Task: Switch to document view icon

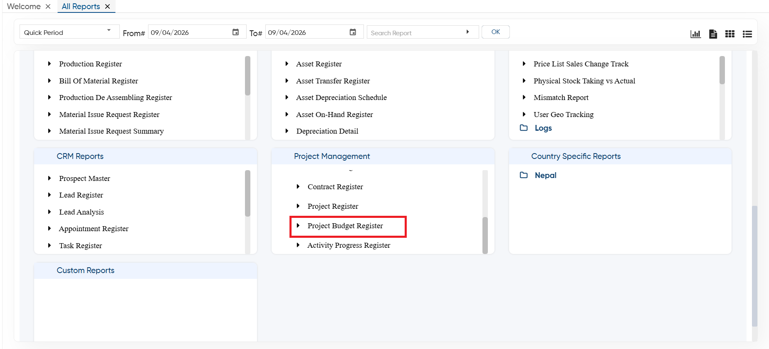Action: pos(713,34)
